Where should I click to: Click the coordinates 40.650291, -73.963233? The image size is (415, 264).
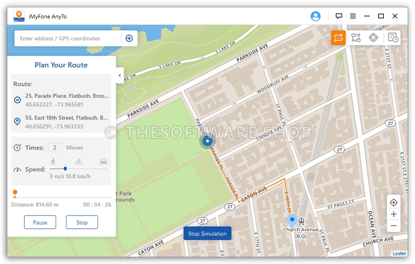point(54,127)
